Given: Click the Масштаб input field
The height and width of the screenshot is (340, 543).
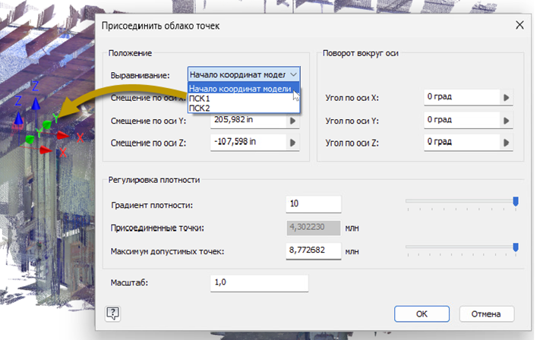Looking at the screenshot, I should 259,283.
